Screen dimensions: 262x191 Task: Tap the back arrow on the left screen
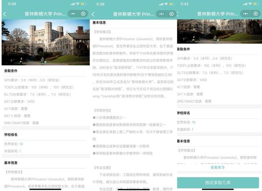coord(5,14)
